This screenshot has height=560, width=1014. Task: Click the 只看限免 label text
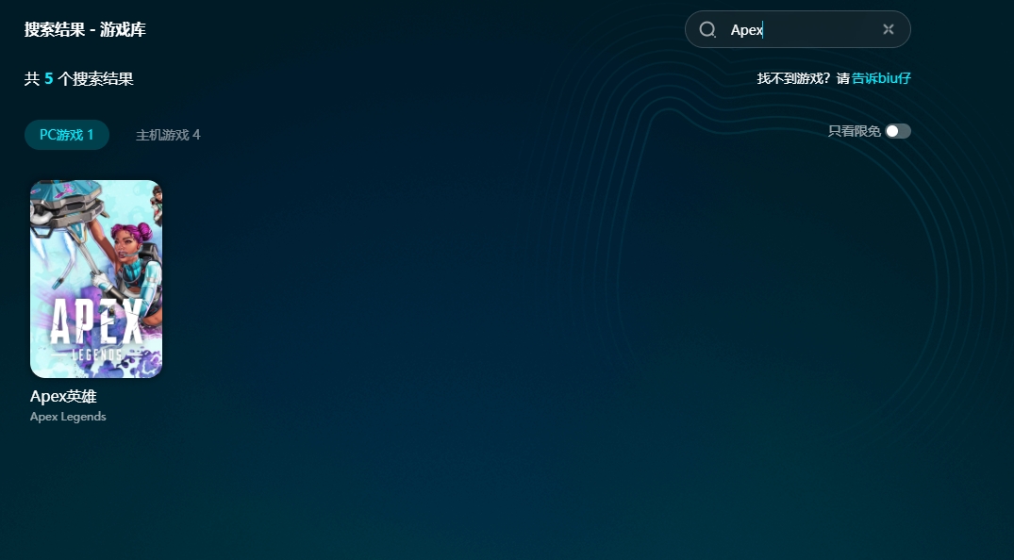(x=854, y=131)
